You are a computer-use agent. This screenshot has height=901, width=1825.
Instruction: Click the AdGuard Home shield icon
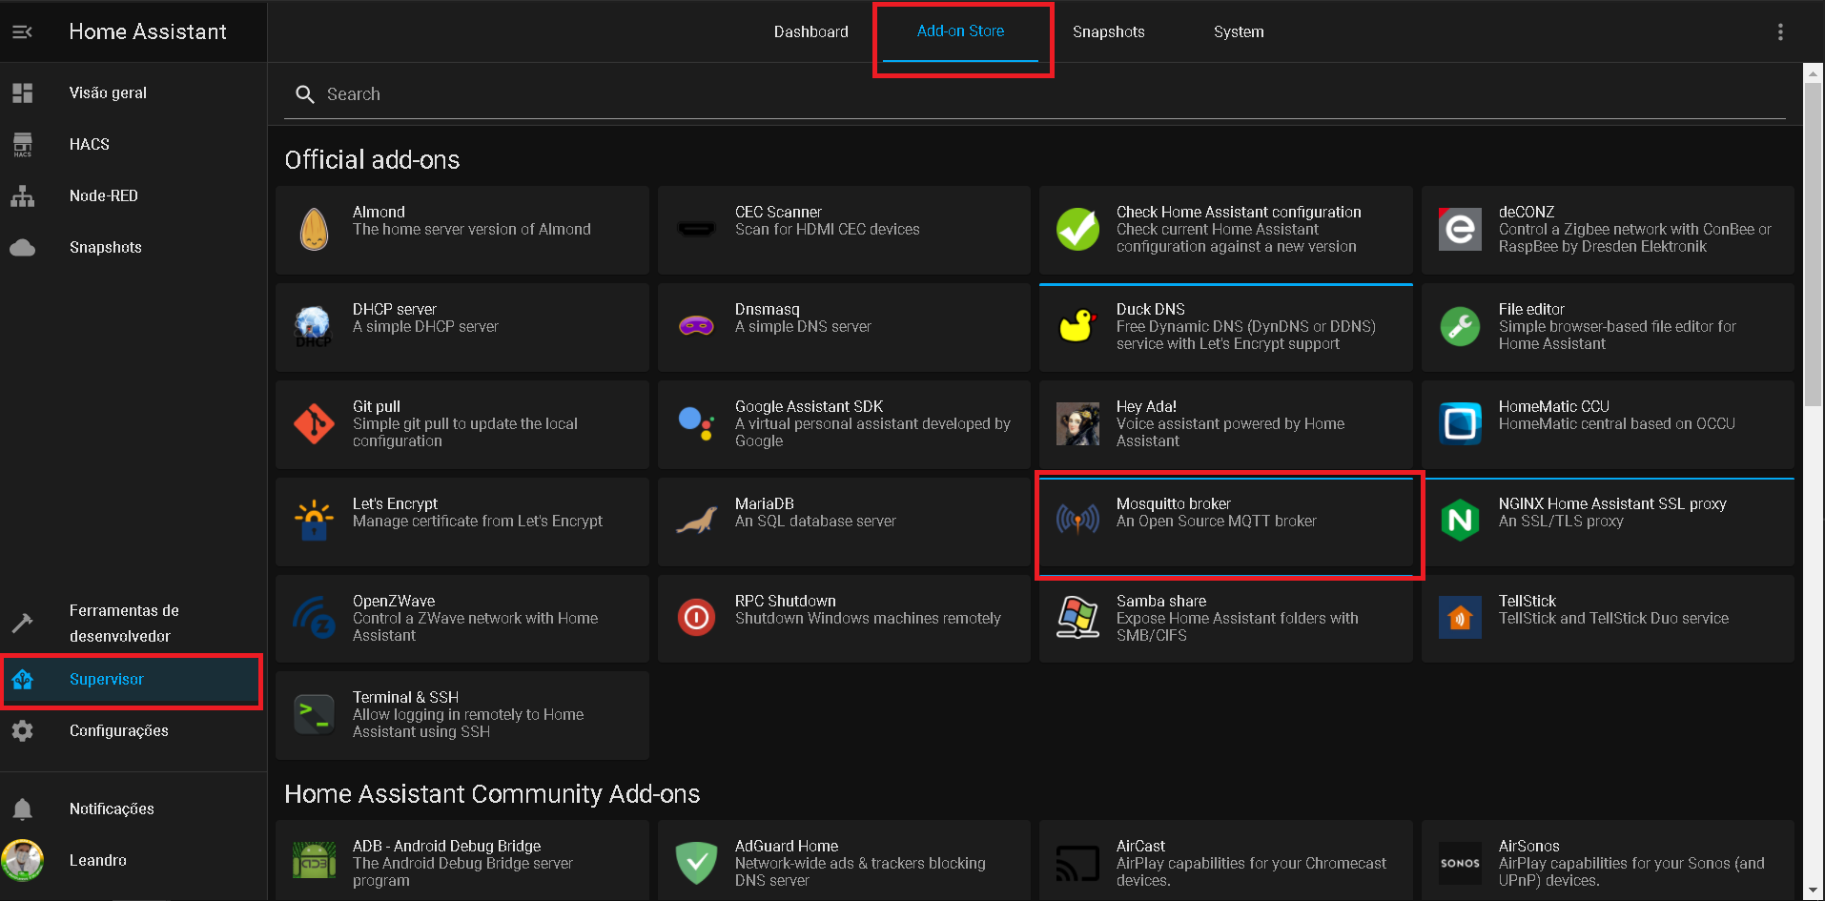696,863
